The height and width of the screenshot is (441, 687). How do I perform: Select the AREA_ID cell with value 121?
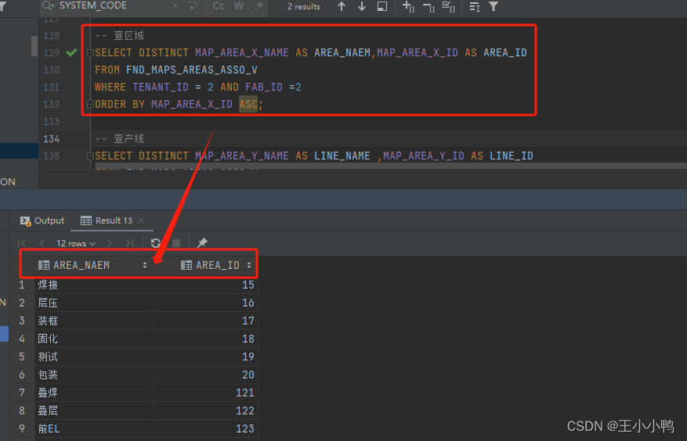tap(206, 393)
